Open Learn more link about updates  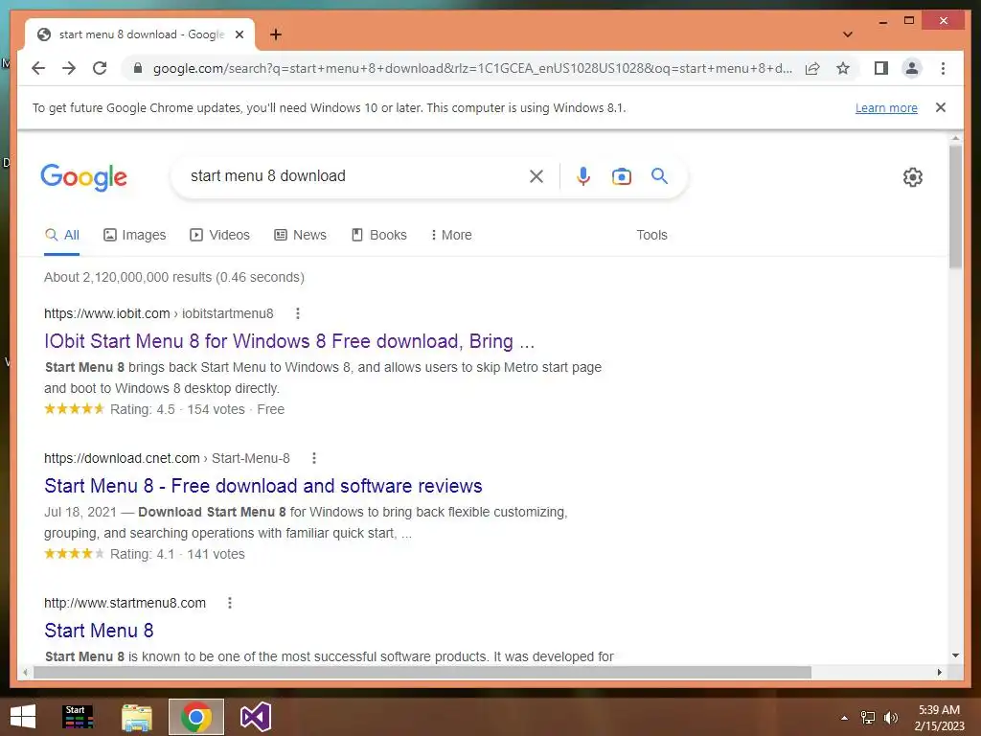886,107
